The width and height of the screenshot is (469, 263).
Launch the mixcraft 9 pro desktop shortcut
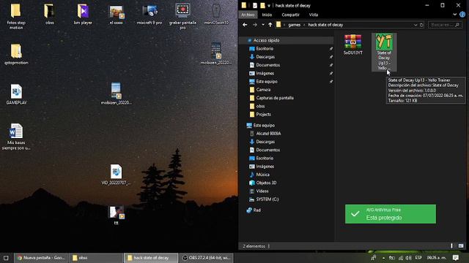coord(149,15)
